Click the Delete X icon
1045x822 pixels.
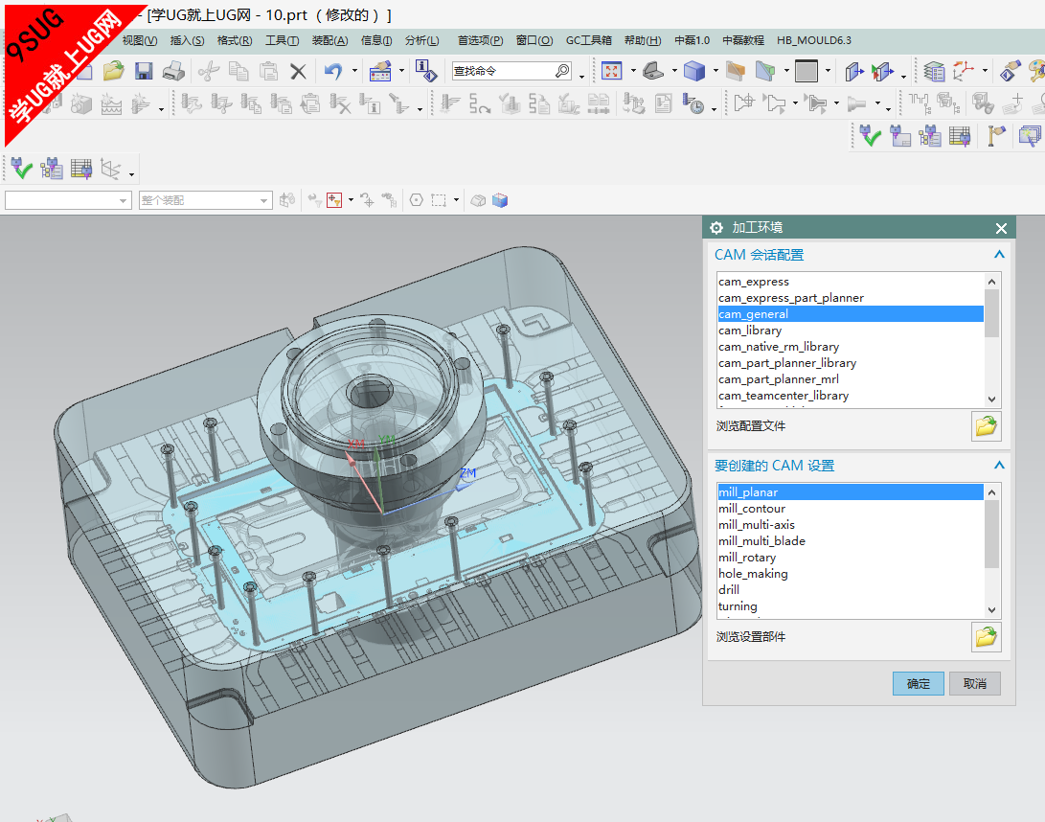tap(298, 71)
